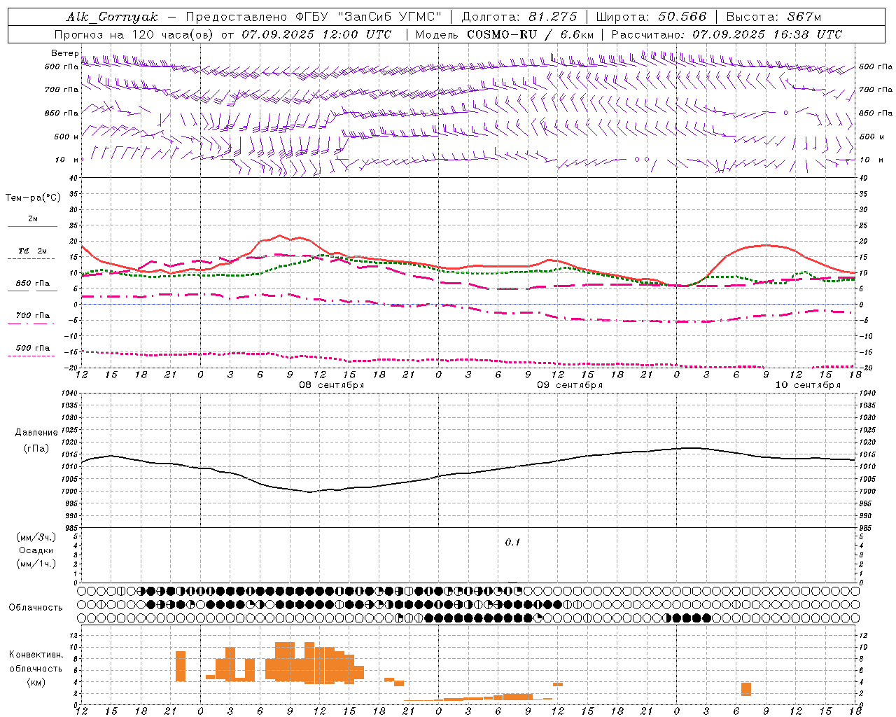Click the 10 м wind level label on left
896x717 pixels.
(66, 160)
